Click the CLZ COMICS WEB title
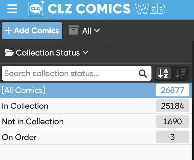Viewport: 194px width, 160px height. 106,9
